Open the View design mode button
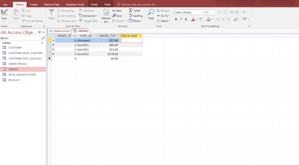Image resolution: width=299 pixels, height=165 pixels. click(x=4, y=13)
